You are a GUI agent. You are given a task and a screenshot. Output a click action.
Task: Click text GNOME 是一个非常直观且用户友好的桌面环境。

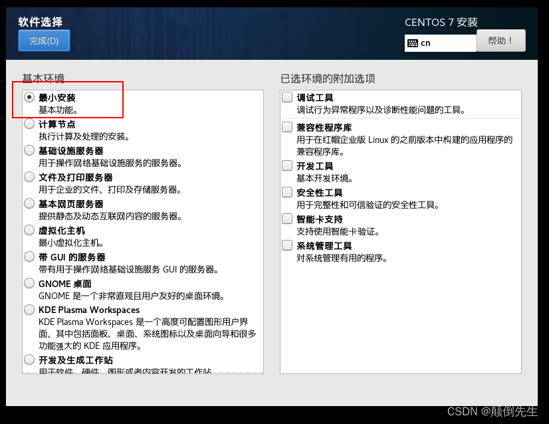tap(132, 296)
